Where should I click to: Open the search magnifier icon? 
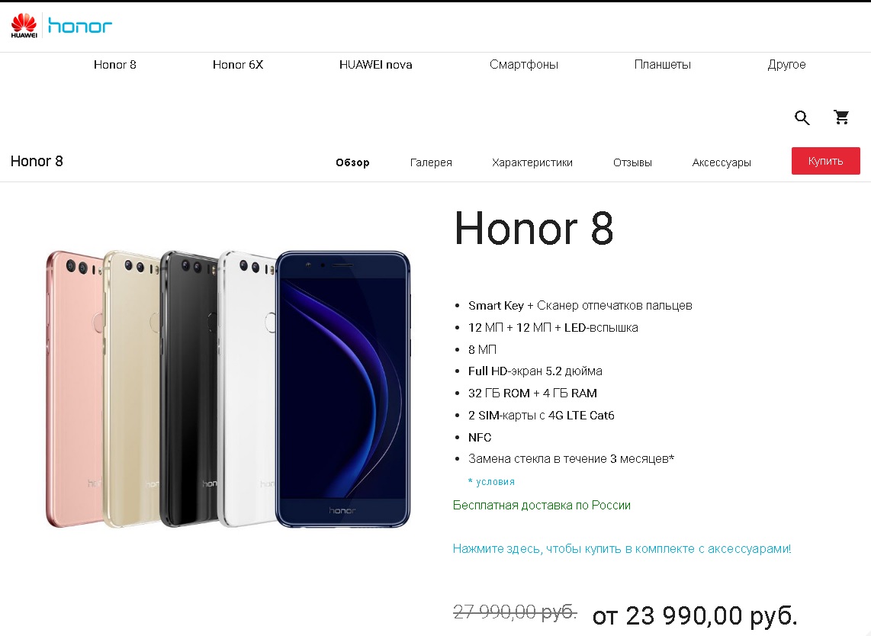pos(802,117)
